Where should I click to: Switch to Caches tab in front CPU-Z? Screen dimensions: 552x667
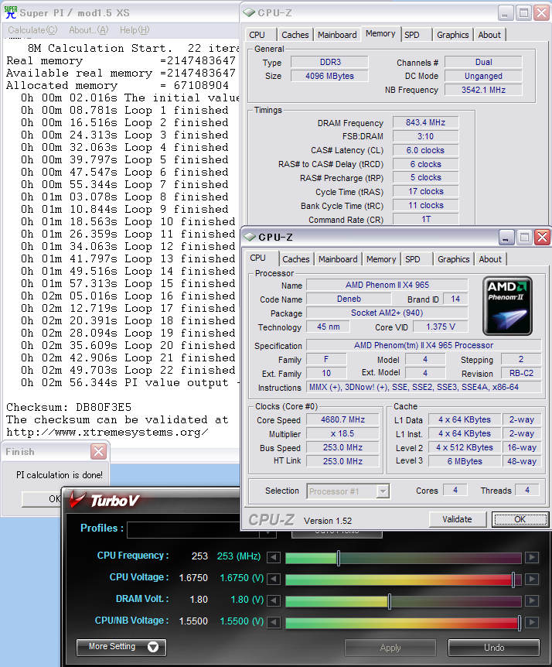click(x=296, y=259)
